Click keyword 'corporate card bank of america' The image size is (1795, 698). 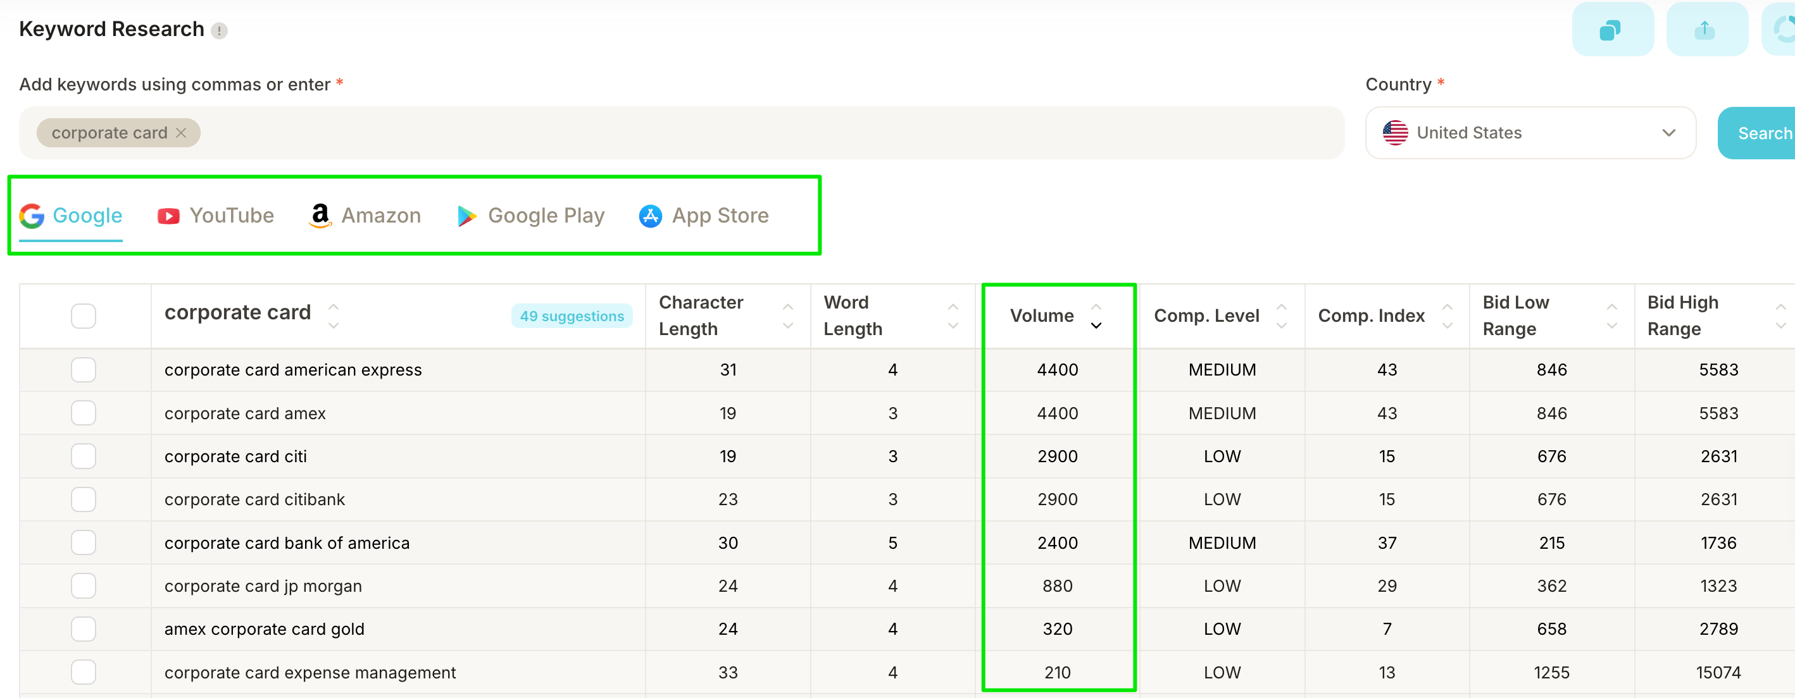[x=287, y=543]
